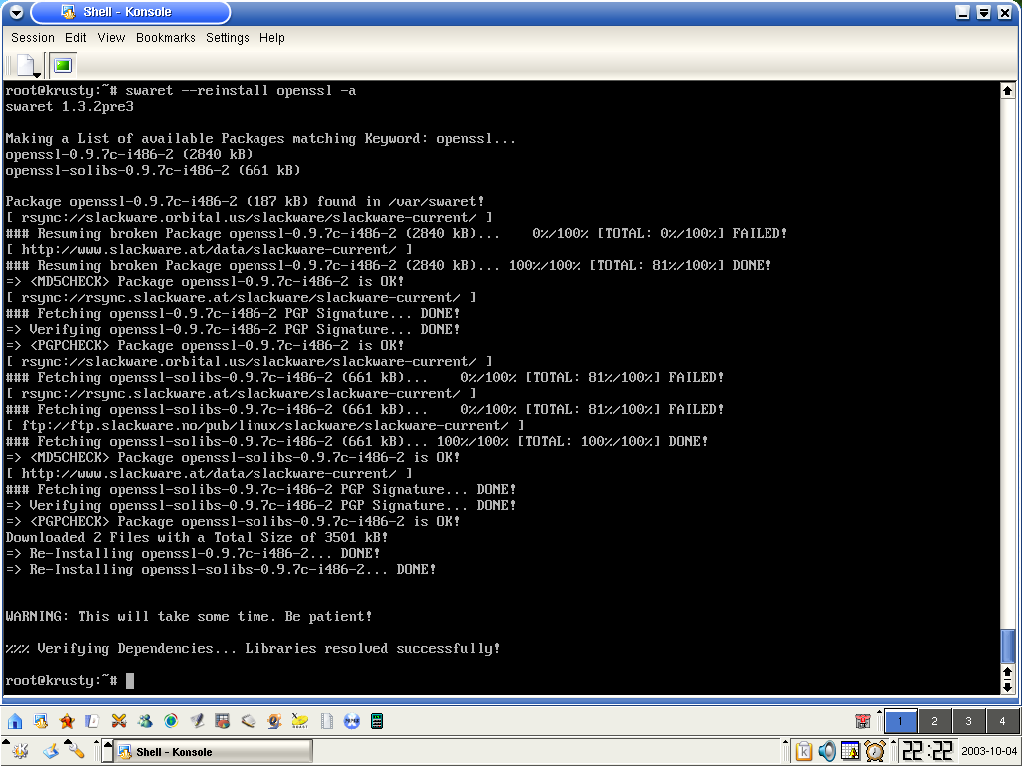Open a new Konsole session
Image resolution: width=1022 pixels, height=766 pixels.
point(27,65)
